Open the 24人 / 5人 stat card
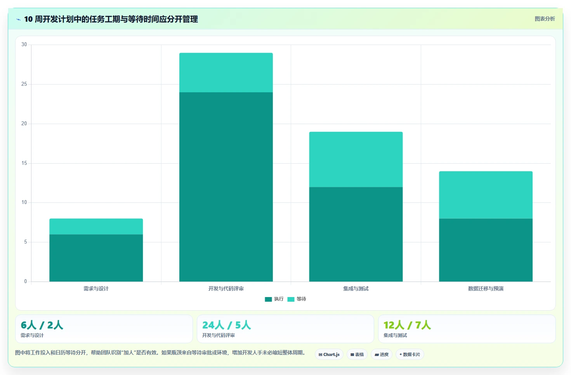 pyautogui.click(x=285, y=329)
